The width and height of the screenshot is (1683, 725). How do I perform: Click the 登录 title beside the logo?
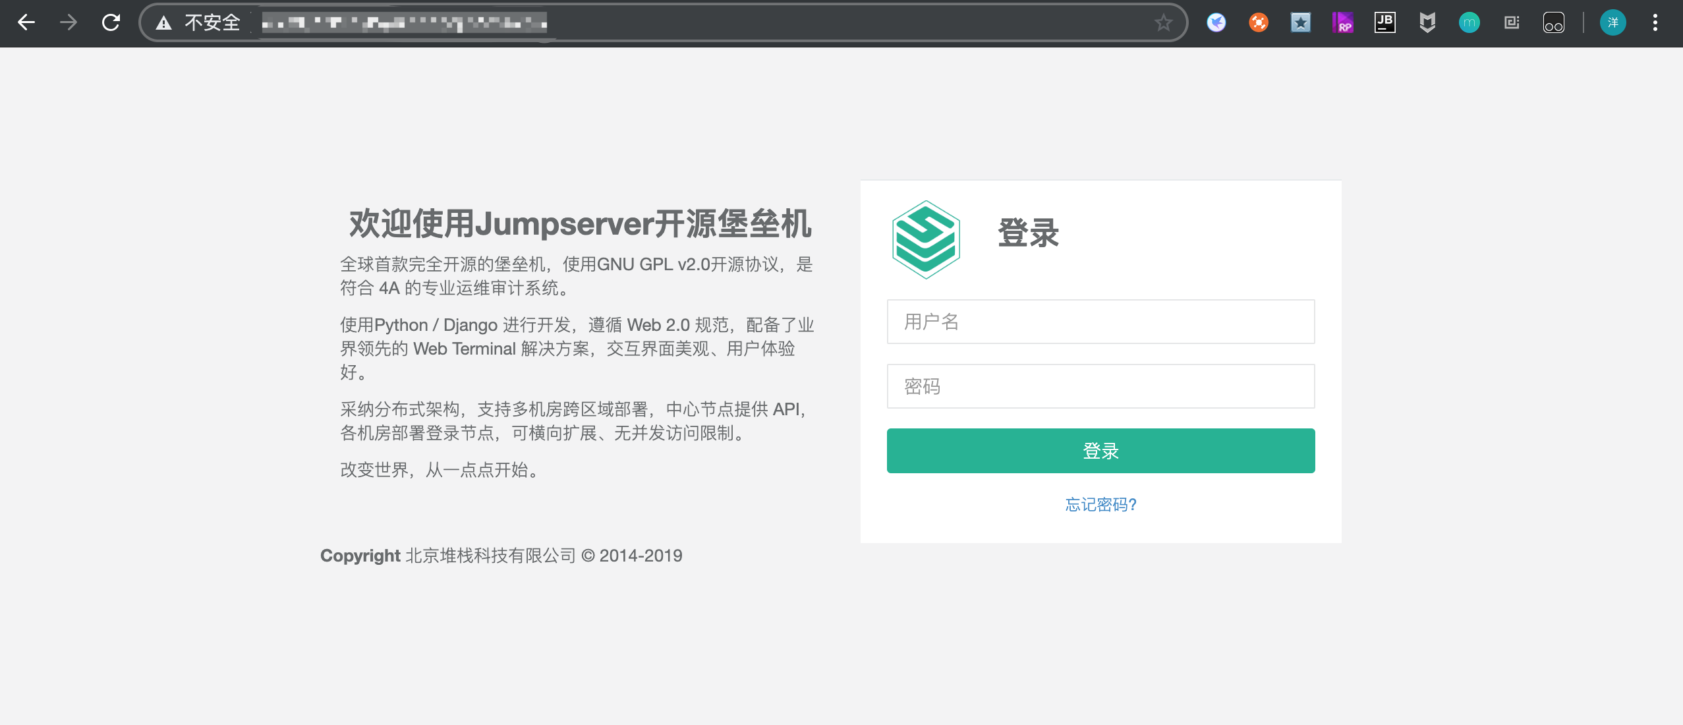click(x=1028, y=233)
